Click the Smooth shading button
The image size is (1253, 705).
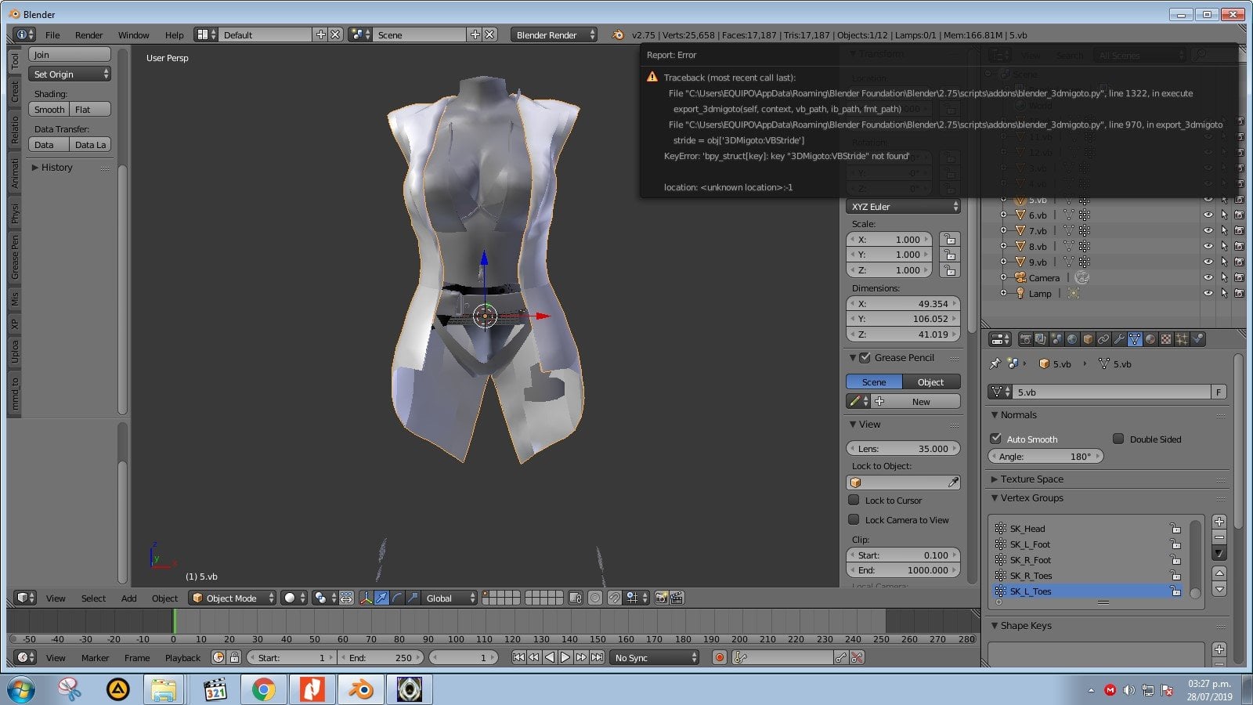[49, 109]
